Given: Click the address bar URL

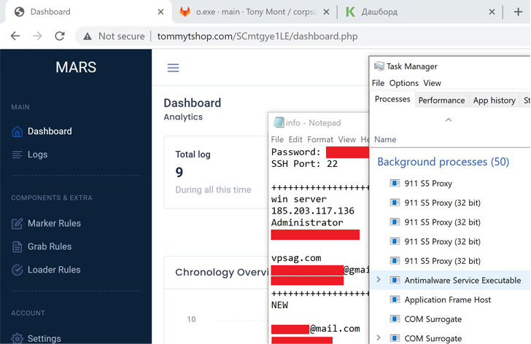Looking at the screenshot, I should coord(257,36).
